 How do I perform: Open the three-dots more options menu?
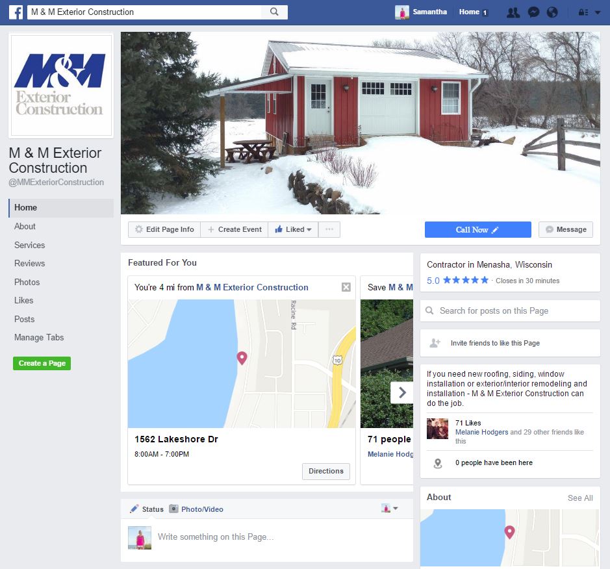(x=329, y=229)
